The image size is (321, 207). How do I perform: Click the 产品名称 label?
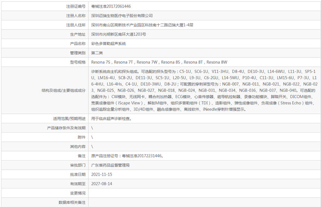point(78,43)
